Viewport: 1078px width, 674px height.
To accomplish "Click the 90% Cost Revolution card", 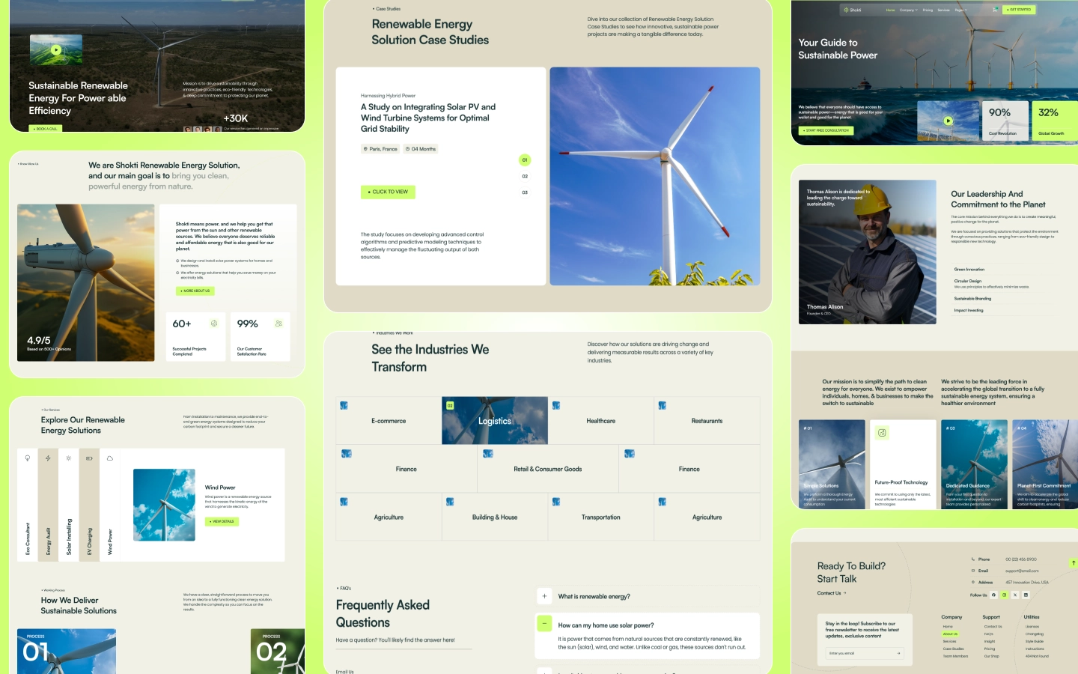I will click(x=1005, y=121).
